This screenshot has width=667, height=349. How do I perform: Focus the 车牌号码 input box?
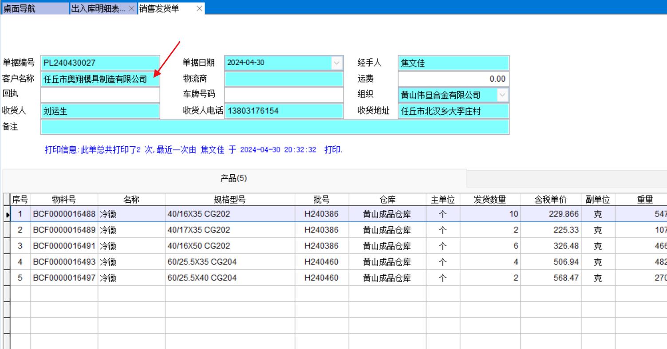(284, 95)
